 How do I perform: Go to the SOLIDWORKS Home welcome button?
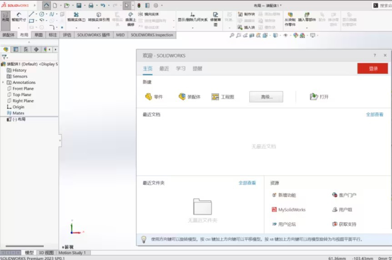pyautogui.click(x=46, y=5)
